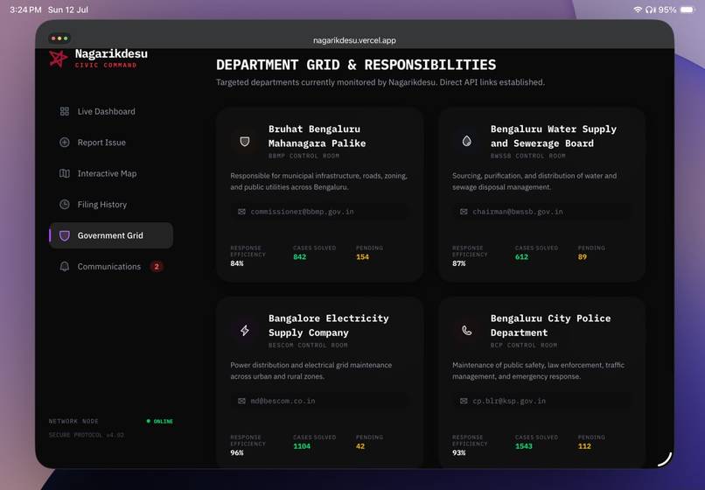
Task: Click Bengaluru Water Supply and Sewerage Board title
Action: pyautogui.click(x=554, y=136)
